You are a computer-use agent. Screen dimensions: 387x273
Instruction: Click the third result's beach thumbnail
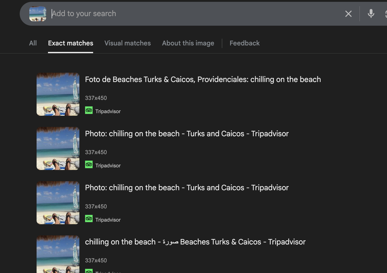coord(58,203)
